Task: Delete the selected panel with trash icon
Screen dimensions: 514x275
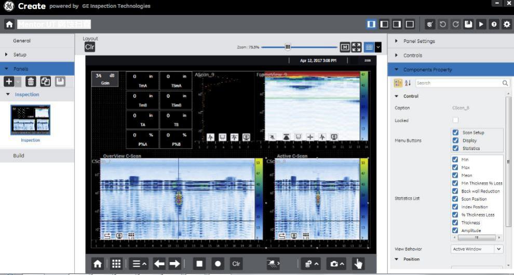Action: (x=31, y=81)
